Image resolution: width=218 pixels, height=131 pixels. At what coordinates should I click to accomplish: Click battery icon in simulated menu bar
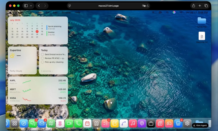[x=160, y=12]
